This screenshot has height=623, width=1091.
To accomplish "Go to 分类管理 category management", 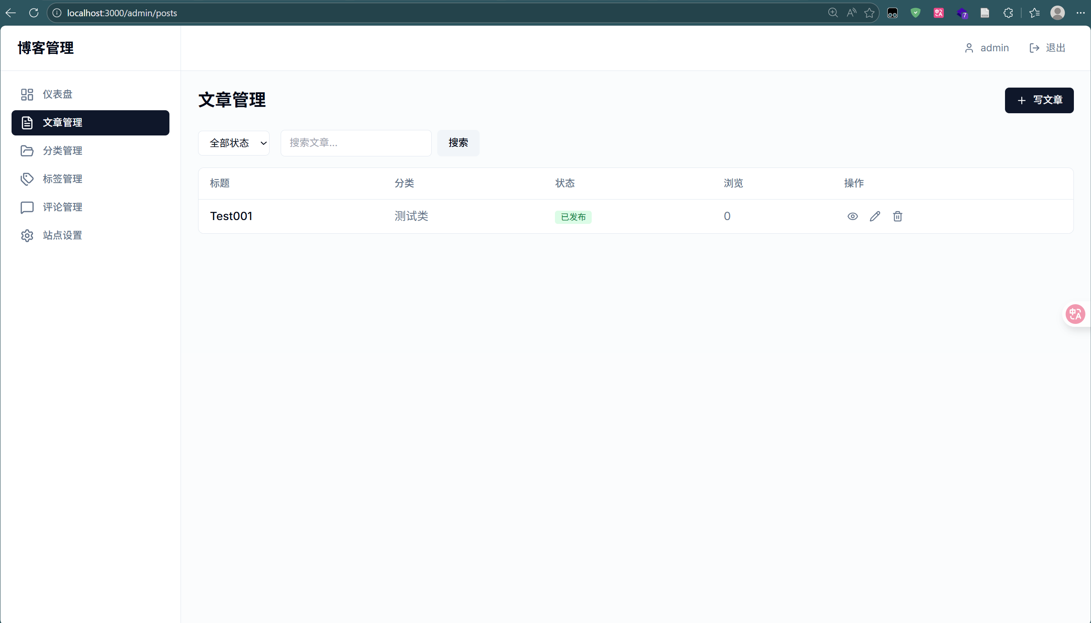I will (x=62, y=150).
